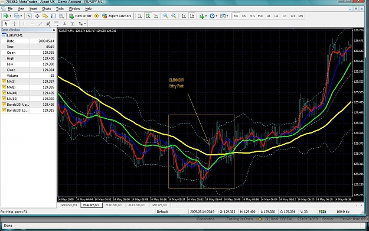Select the M30 timeframe button

(x=260, y=16)
